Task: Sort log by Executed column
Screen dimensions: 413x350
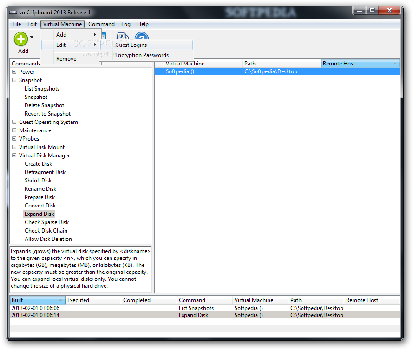Action: (x=93, y=300)
